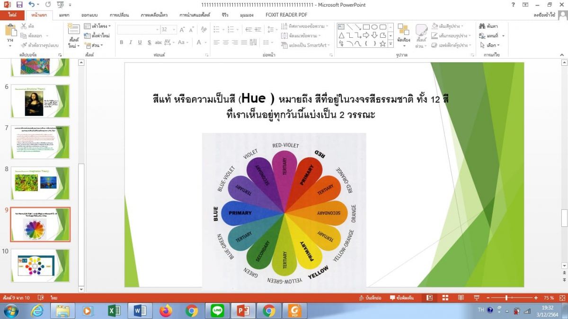This screenshot has width=568, height=319.
Task: Select the oval shape in shapes gallery
Action: pos(374,27)
